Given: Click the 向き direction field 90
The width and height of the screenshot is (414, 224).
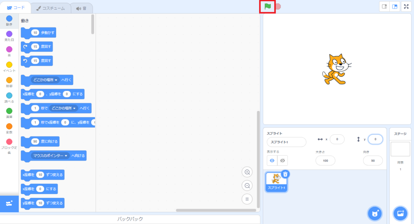Looking at the screenshot, I should (x=373, y=161).
